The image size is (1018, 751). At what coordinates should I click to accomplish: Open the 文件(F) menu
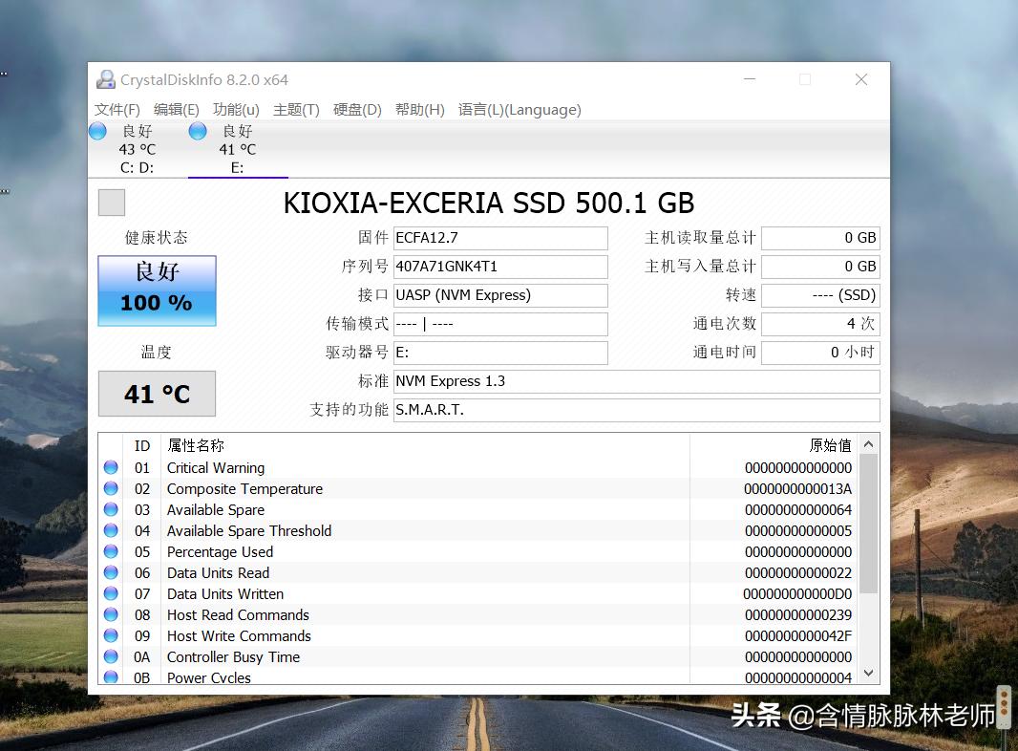point(116,110)
